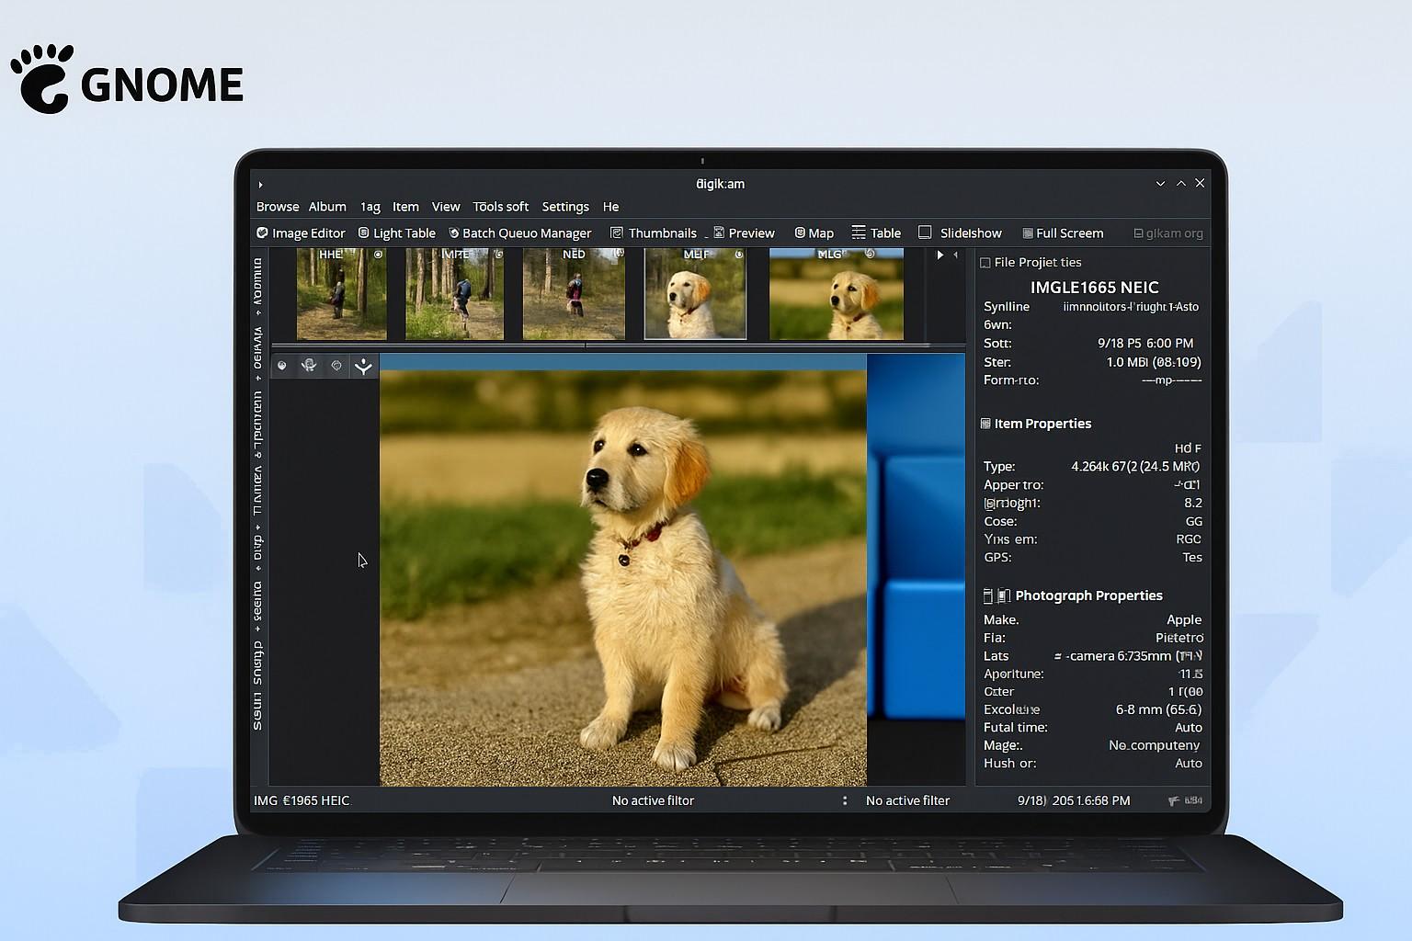Switch to Thumbnails view
This screenshot has width=1412, height=941.
[654, 233]
